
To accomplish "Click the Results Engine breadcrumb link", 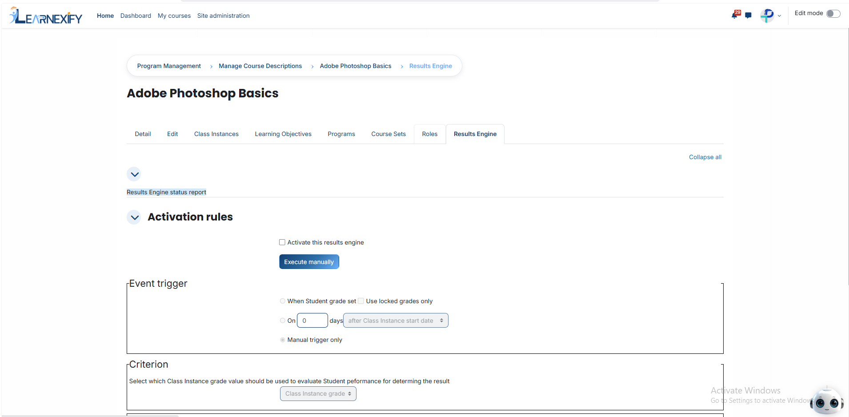I will [x=431, y=66].
